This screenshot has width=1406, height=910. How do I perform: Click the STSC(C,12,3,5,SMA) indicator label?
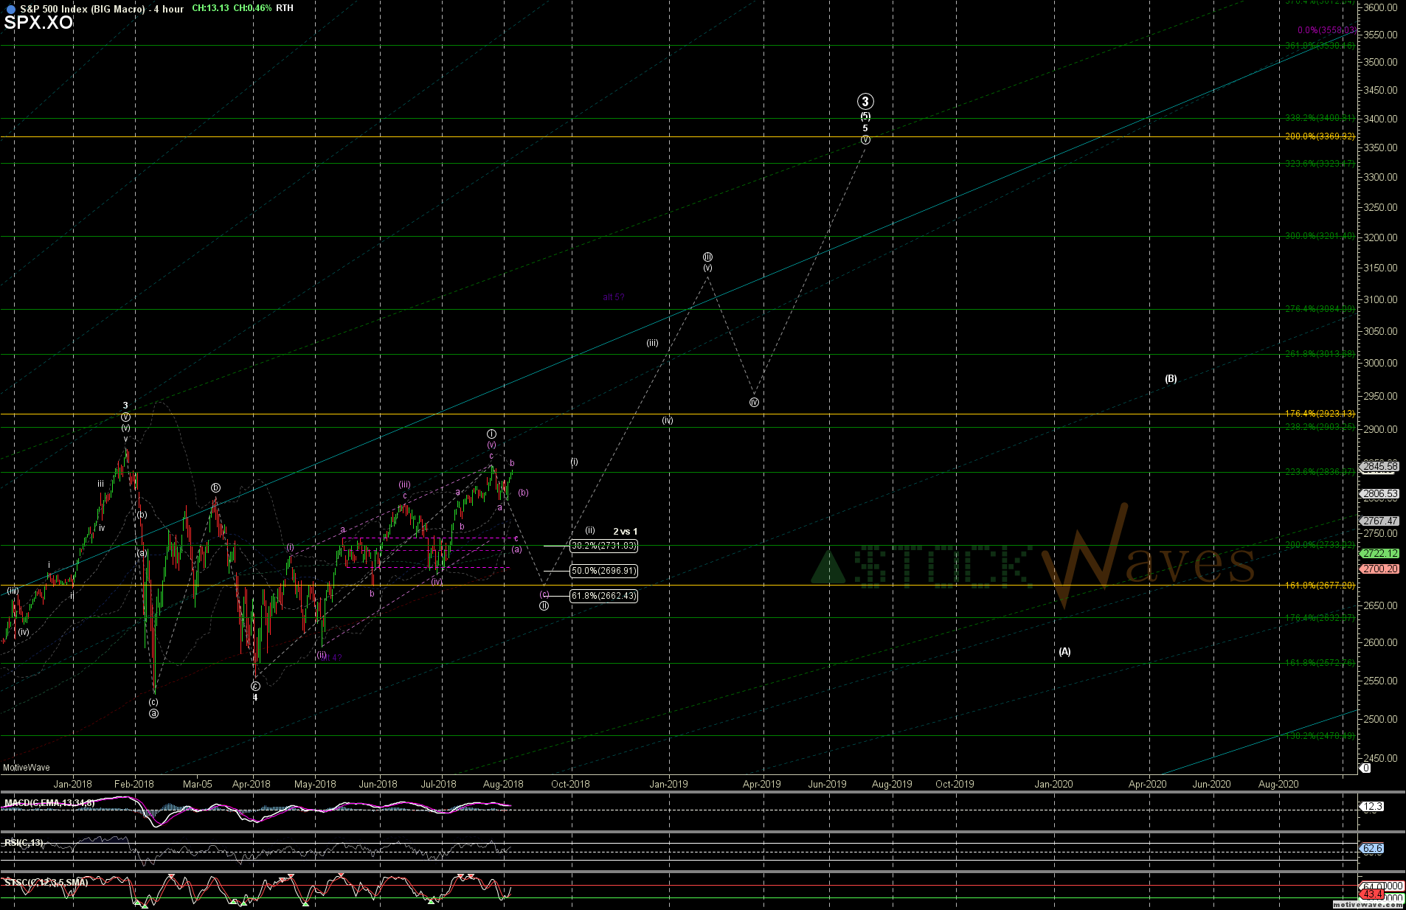pos(46,883)
